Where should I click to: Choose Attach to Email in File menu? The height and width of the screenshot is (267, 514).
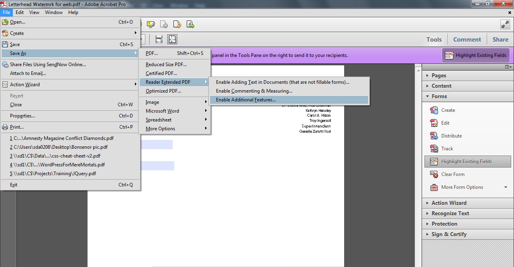(70, 73)
